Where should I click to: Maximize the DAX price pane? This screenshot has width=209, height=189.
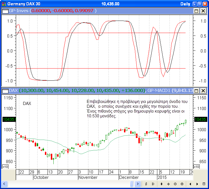click(x=196, y=91)
